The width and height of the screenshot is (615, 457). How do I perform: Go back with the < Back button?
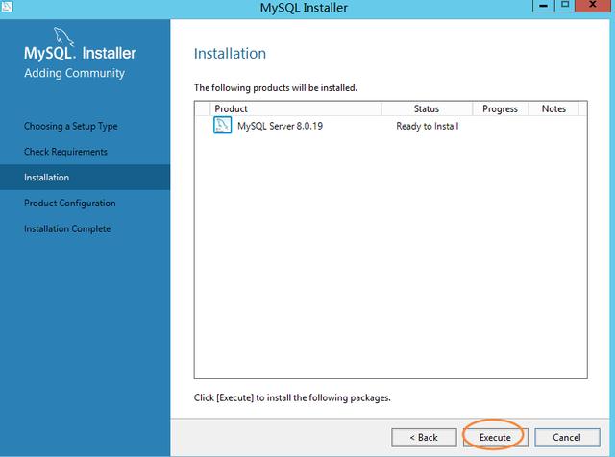click(424, 437)
